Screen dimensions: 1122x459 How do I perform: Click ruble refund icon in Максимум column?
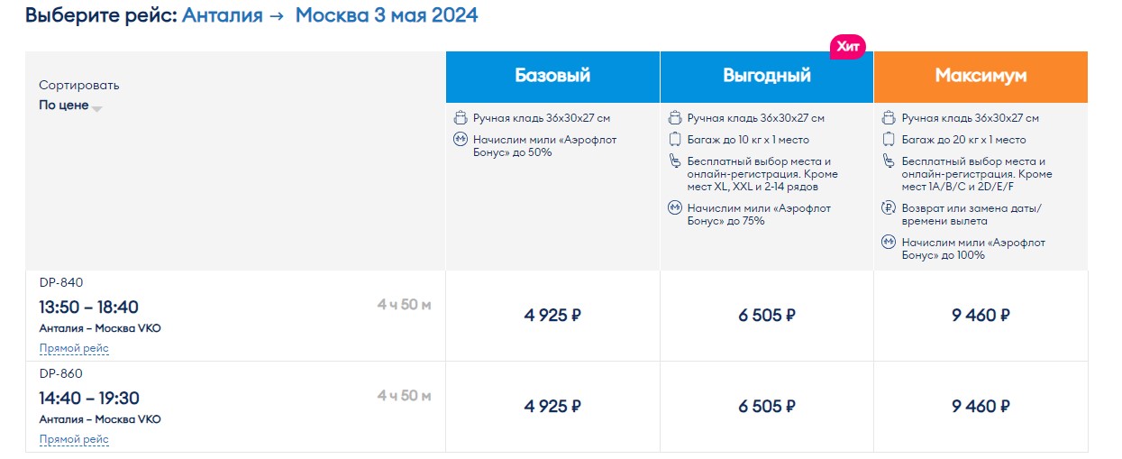coord(889,208)
